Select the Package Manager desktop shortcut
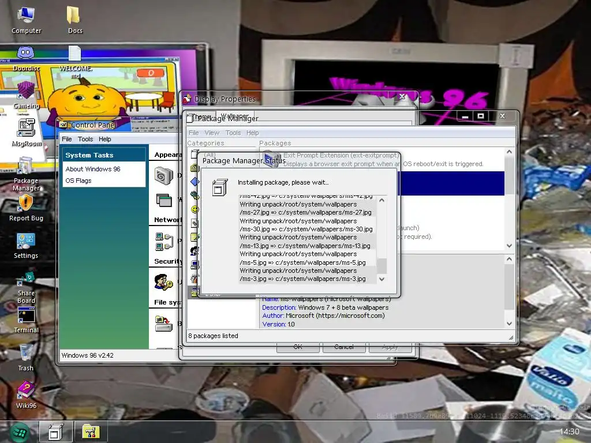The height and width of the screenshot is (443, 591). pos(26,174)
